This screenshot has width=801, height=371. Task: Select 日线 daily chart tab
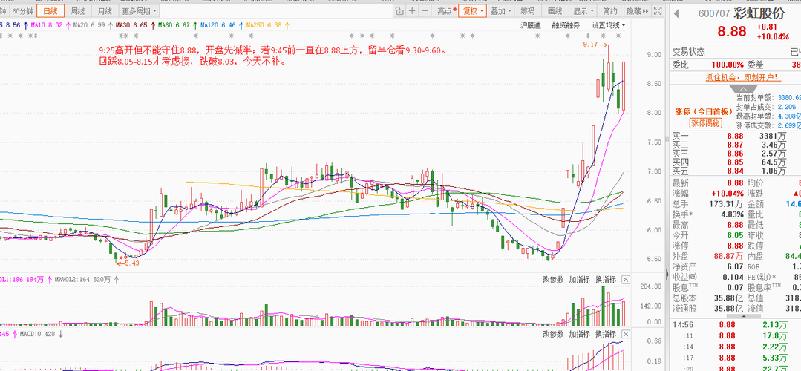pos(50,11)
